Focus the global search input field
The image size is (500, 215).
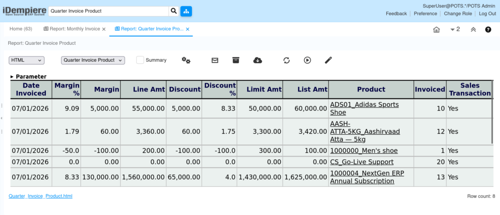click(108, 11)
